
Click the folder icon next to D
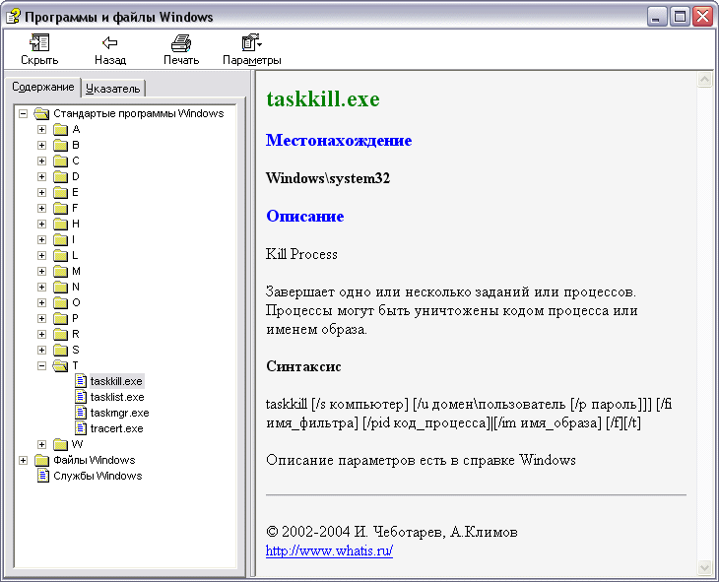pos(60,176)
